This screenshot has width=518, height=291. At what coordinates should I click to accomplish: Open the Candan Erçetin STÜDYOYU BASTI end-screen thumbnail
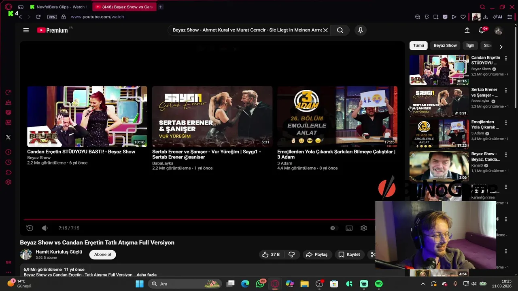pos(87,116)
